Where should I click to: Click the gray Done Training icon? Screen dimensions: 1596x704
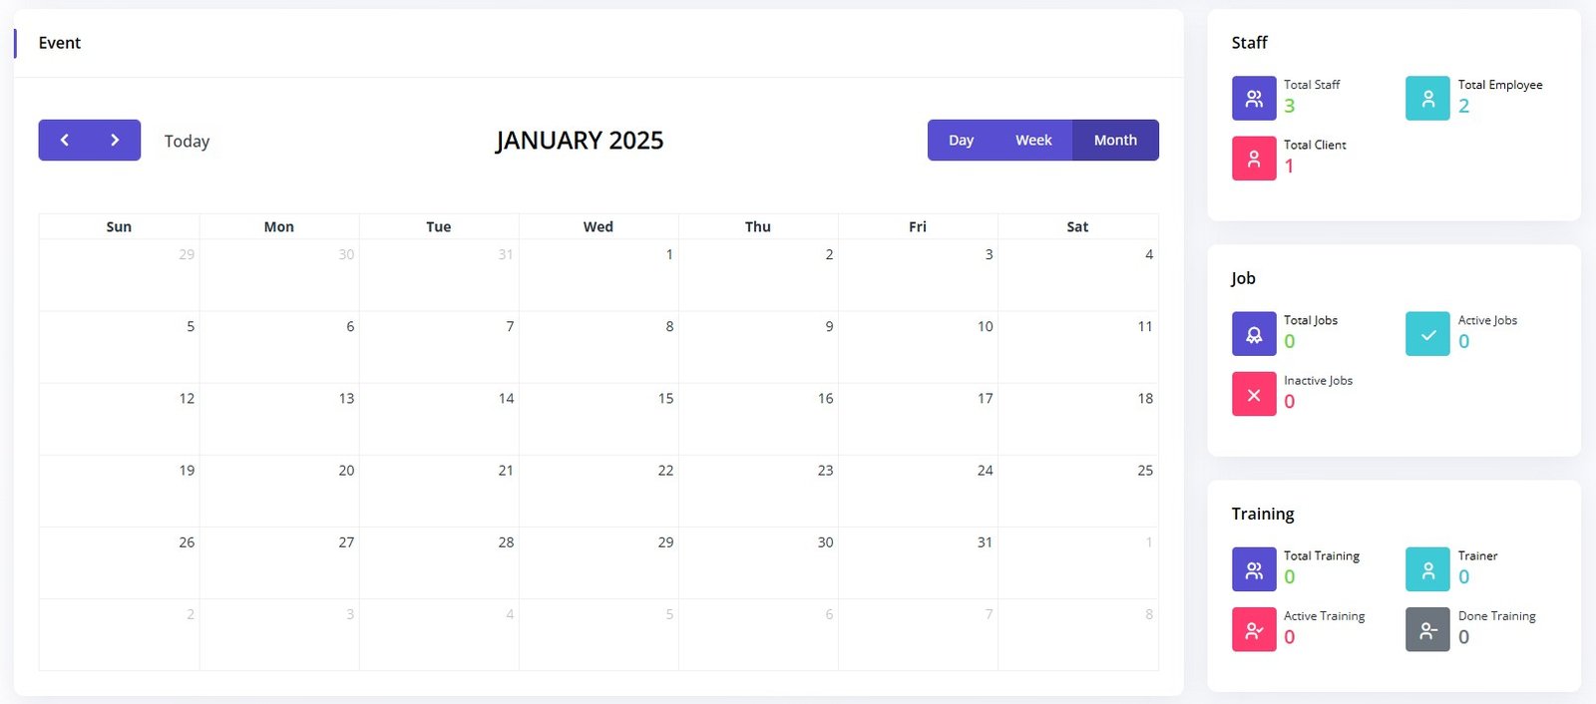click(1427, 630)
